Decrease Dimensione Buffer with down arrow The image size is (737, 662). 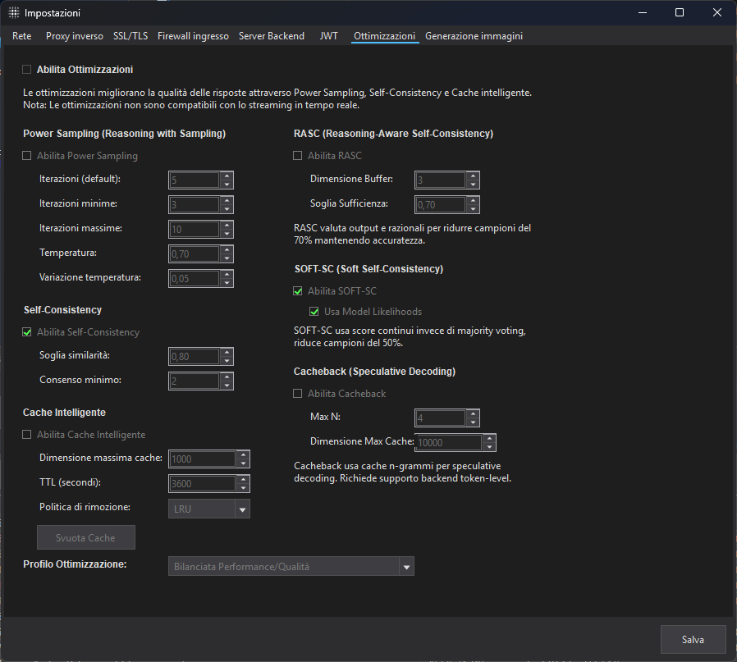[474, 185]
